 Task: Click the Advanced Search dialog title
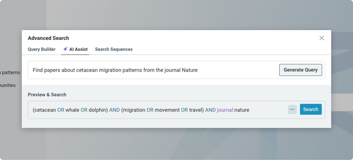48,38
